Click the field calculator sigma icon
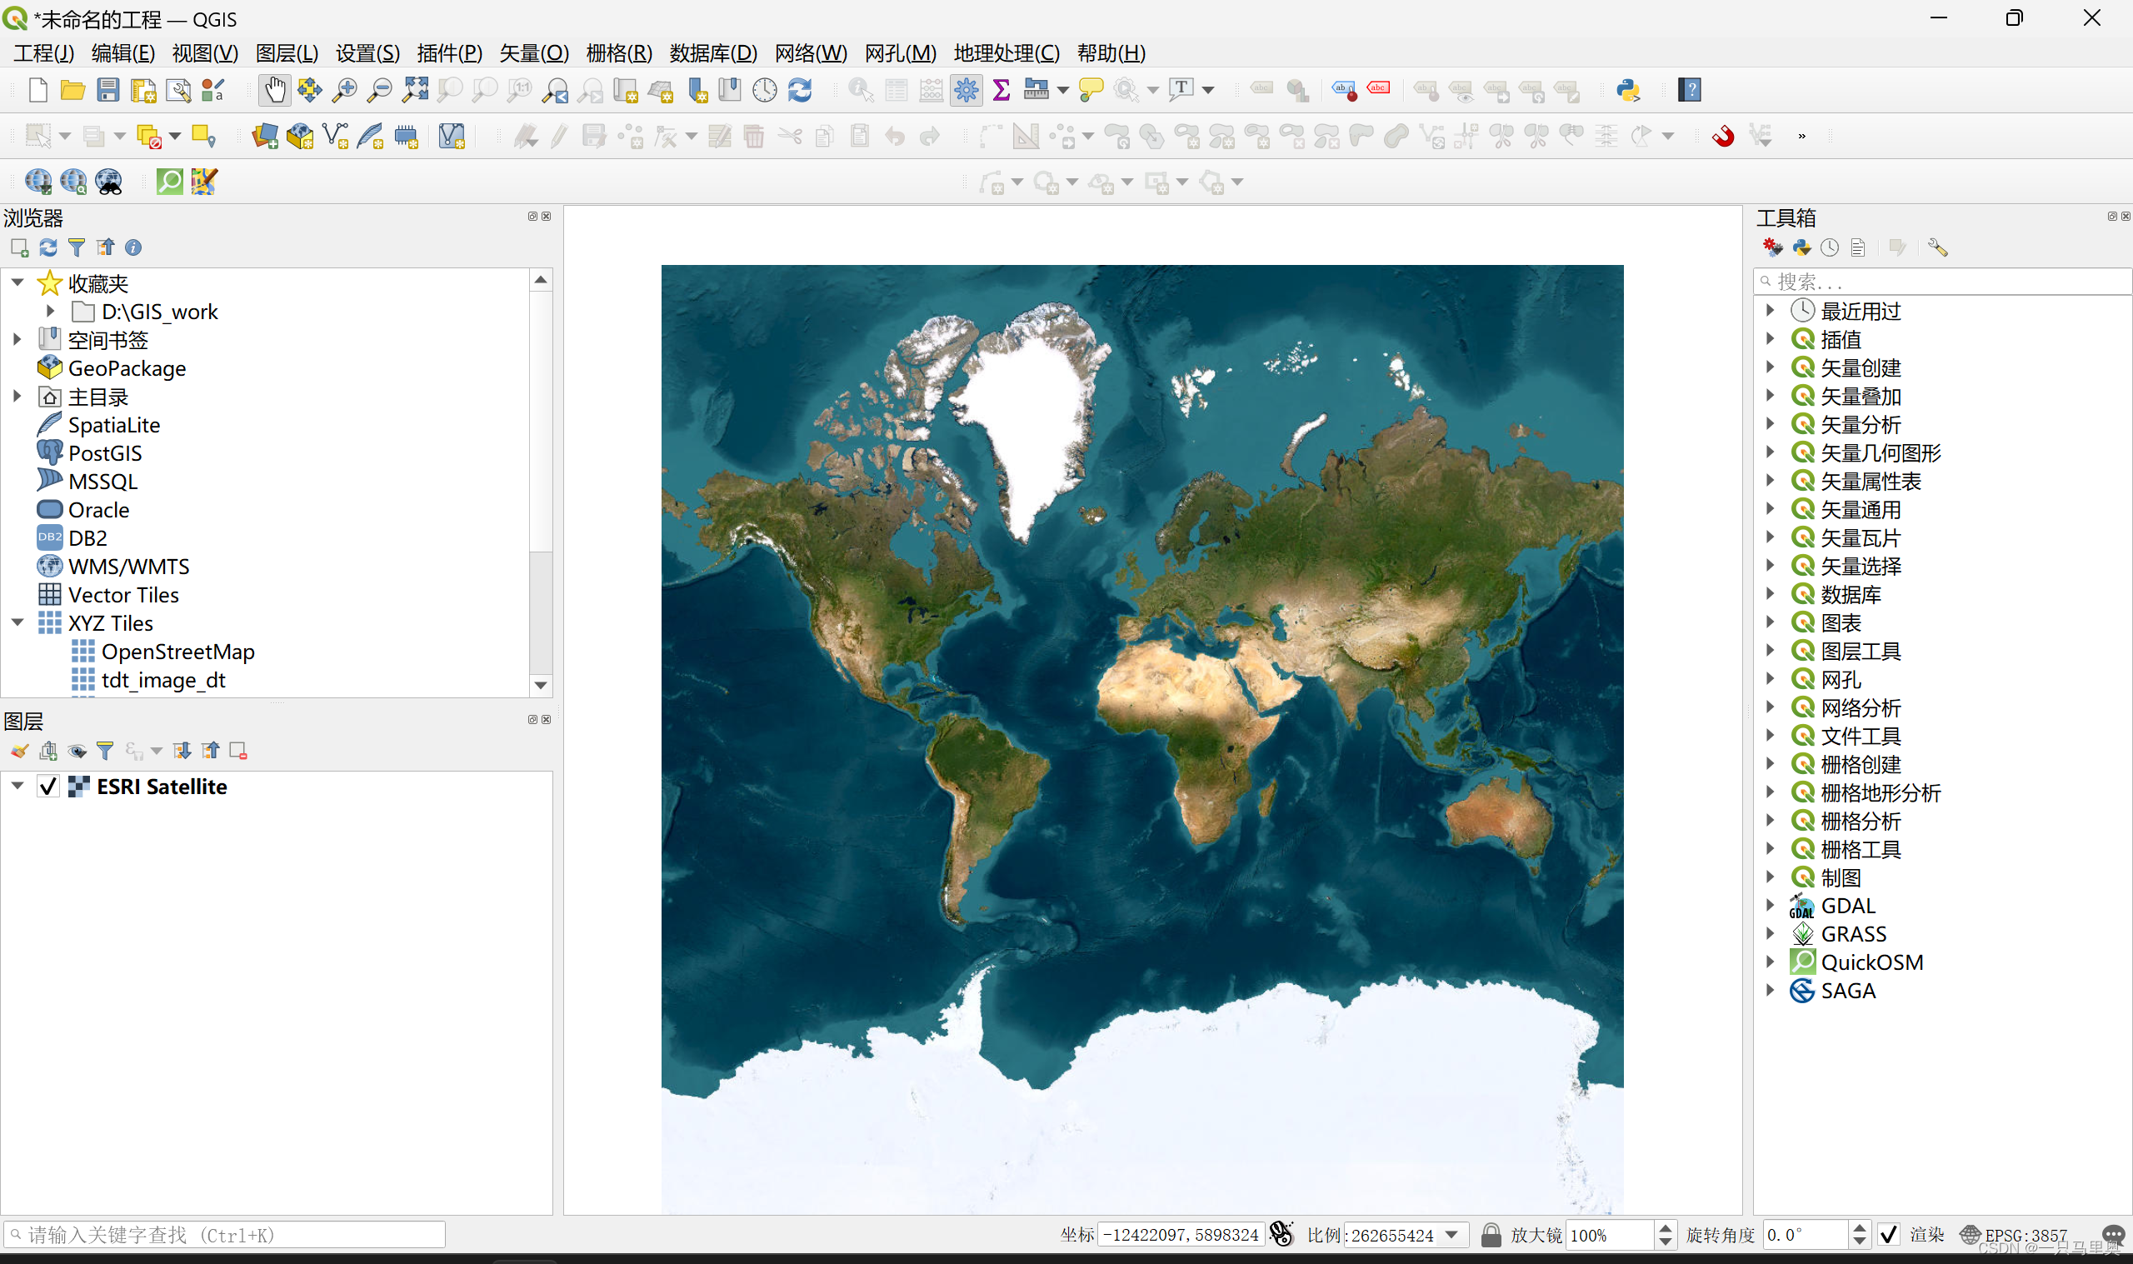 coord(1002,89)
